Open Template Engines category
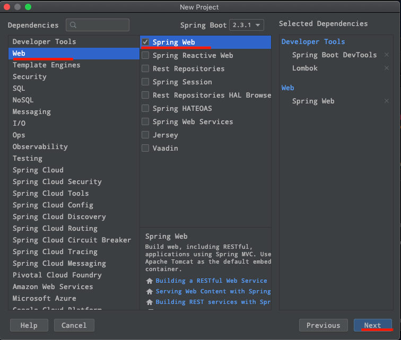The width and height of the screenshot is (401, 340). [x=74, y=65]
